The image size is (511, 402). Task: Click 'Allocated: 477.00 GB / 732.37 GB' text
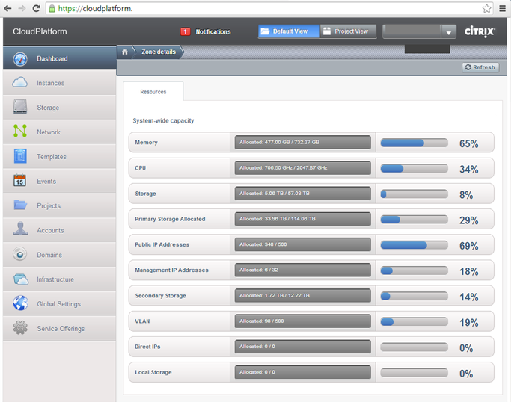(279, 142)
